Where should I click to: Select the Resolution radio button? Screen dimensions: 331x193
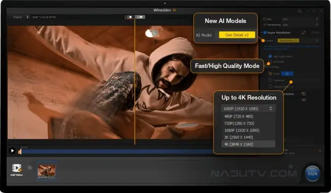click(x=270, y=80)
